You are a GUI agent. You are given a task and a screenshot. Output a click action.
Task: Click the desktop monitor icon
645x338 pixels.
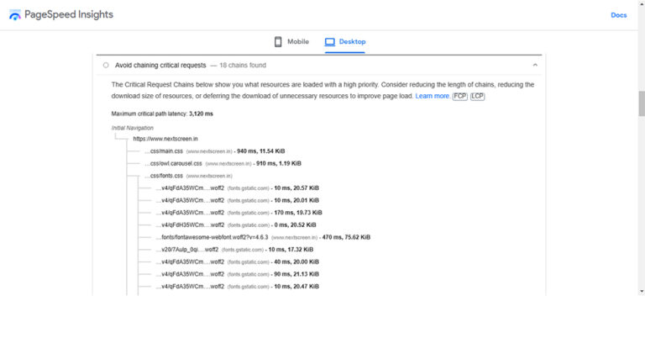330,41
